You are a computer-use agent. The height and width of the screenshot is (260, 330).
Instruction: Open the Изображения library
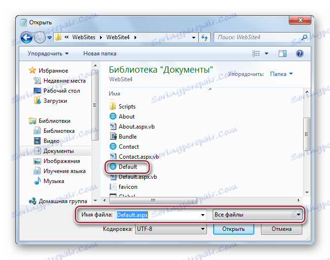click(62, 161)
